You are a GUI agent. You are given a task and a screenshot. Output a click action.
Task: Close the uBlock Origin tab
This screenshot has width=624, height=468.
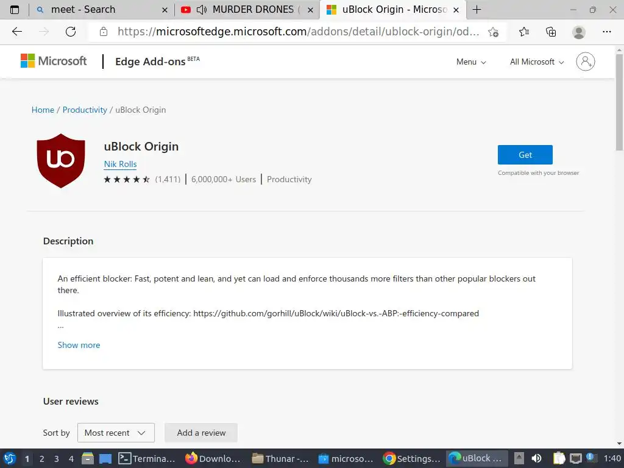click(456, 10)
